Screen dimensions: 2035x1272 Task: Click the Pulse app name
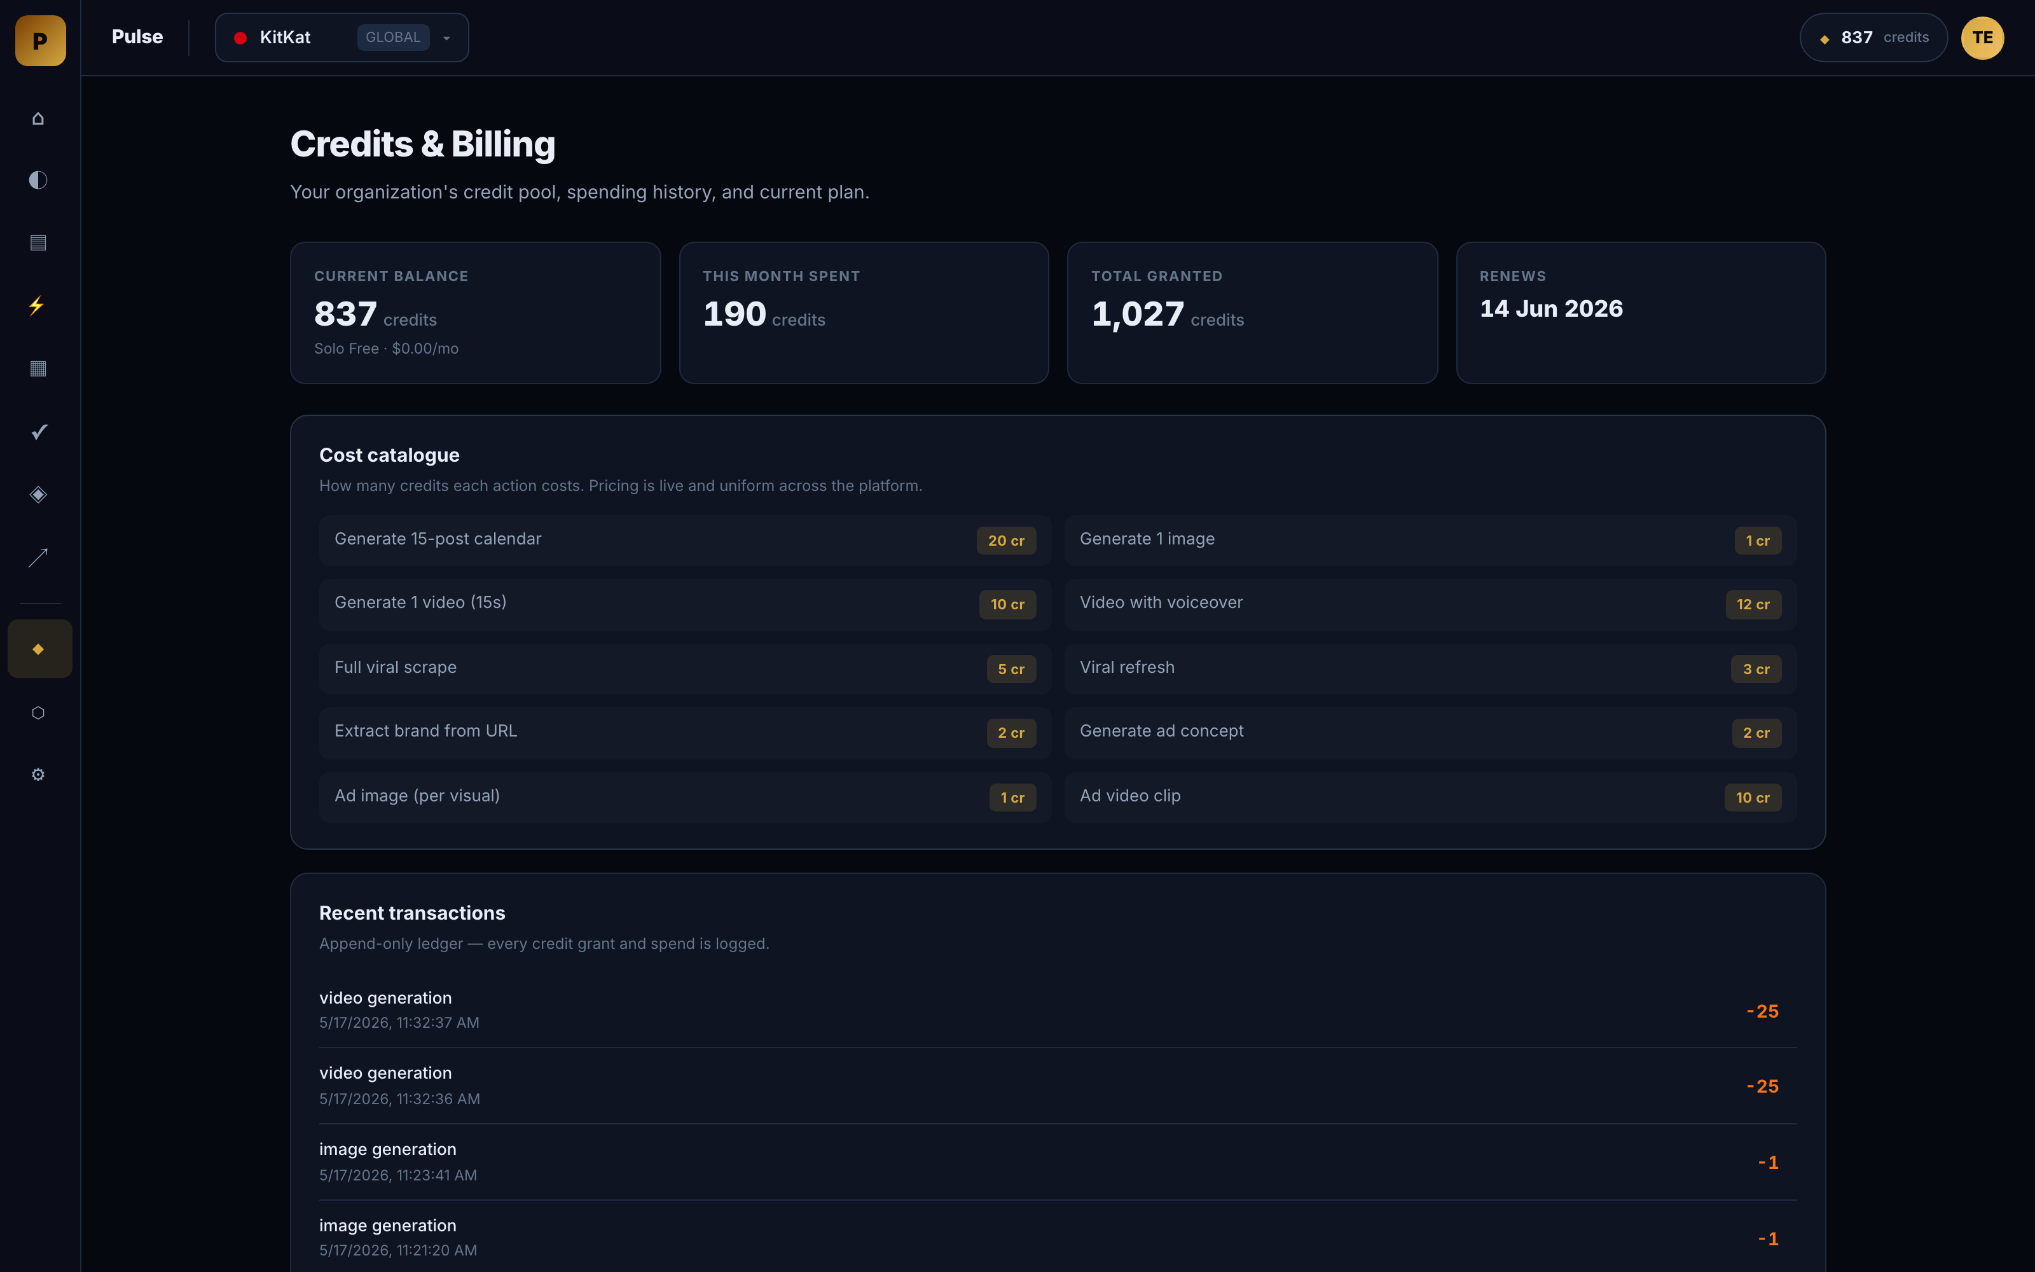coord(137,37)
